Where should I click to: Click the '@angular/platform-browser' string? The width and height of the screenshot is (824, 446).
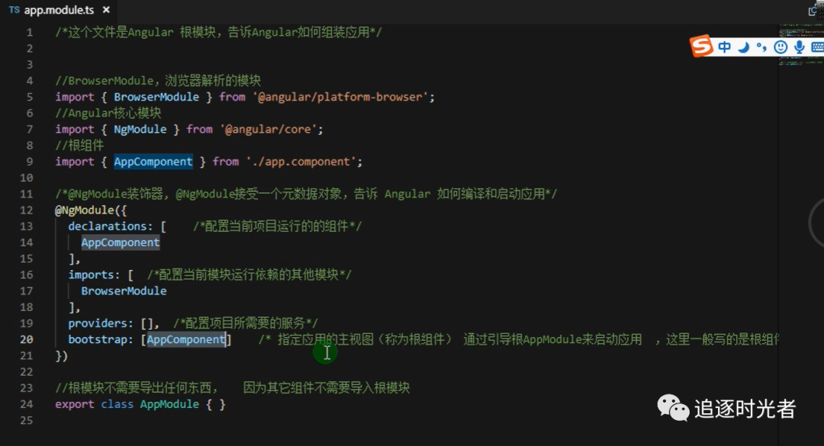(x=340, y=97)
